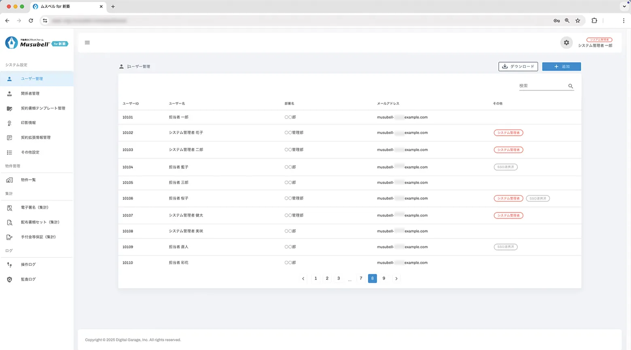Click the blue 追加 button
631x350 pixels.
(561, 66)
